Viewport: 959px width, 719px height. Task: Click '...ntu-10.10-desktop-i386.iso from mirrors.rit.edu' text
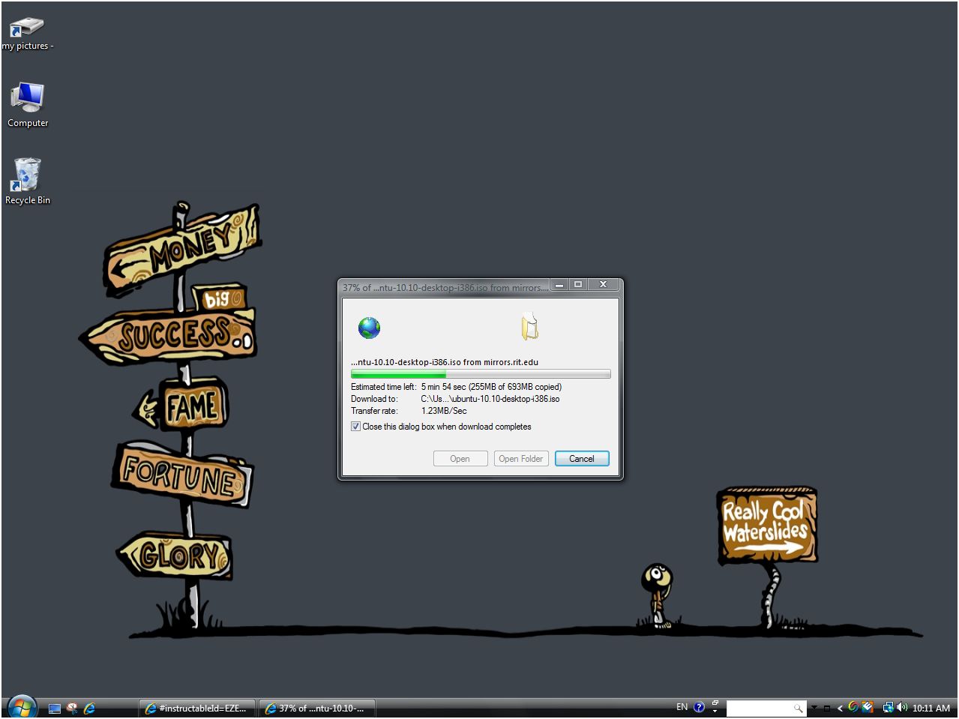pos(445,362)
